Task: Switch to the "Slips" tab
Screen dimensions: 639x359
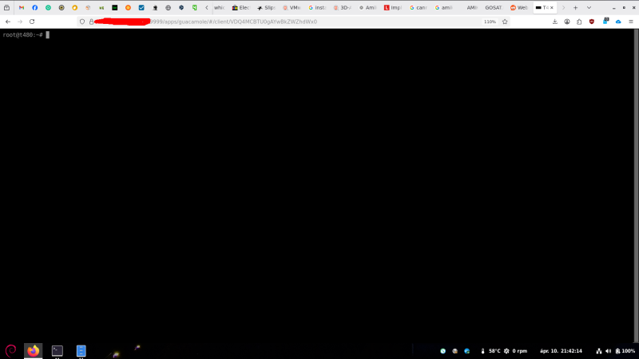Action: pyautogui.click(x=266, y=7)
